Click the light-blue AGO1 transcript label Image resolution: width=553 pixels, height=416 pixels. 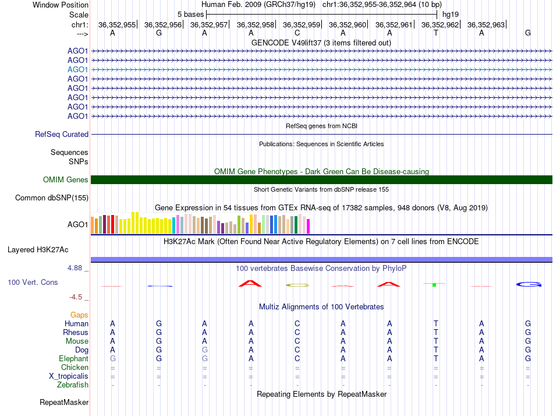tap(77, 69)
